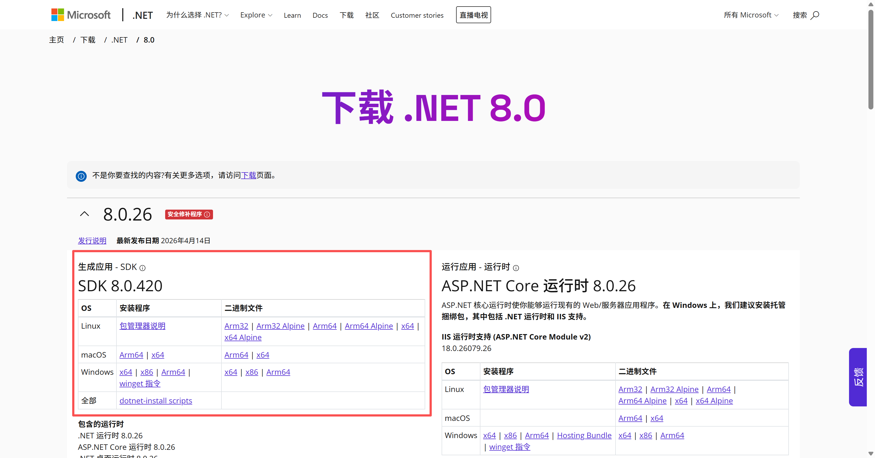Download SDK Windows x86 binary
Viewport: 875px width, 458px height.
[251, 372]
